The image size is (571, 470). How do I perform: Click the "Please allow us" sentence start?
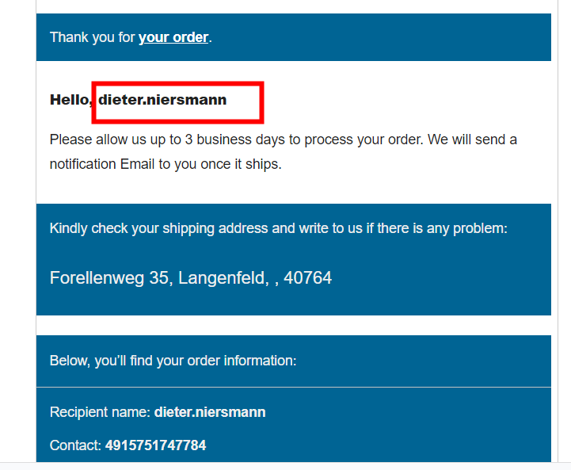click(93, 140)
